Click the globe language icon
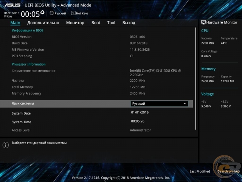 (x=52, y=13)
